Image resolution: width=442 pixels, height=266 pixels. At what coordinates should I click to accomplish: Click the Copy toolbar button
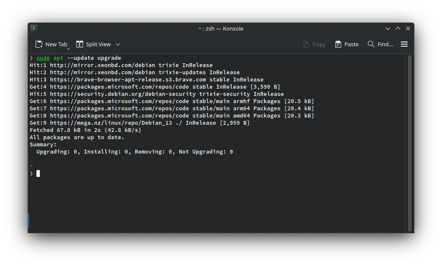[x=314, y=44]
